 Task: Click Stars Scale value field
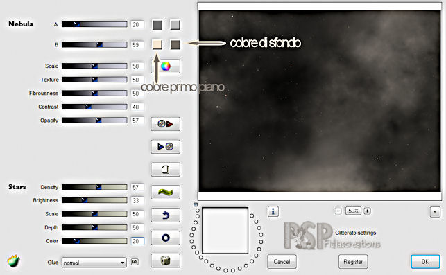coord(137,214)
